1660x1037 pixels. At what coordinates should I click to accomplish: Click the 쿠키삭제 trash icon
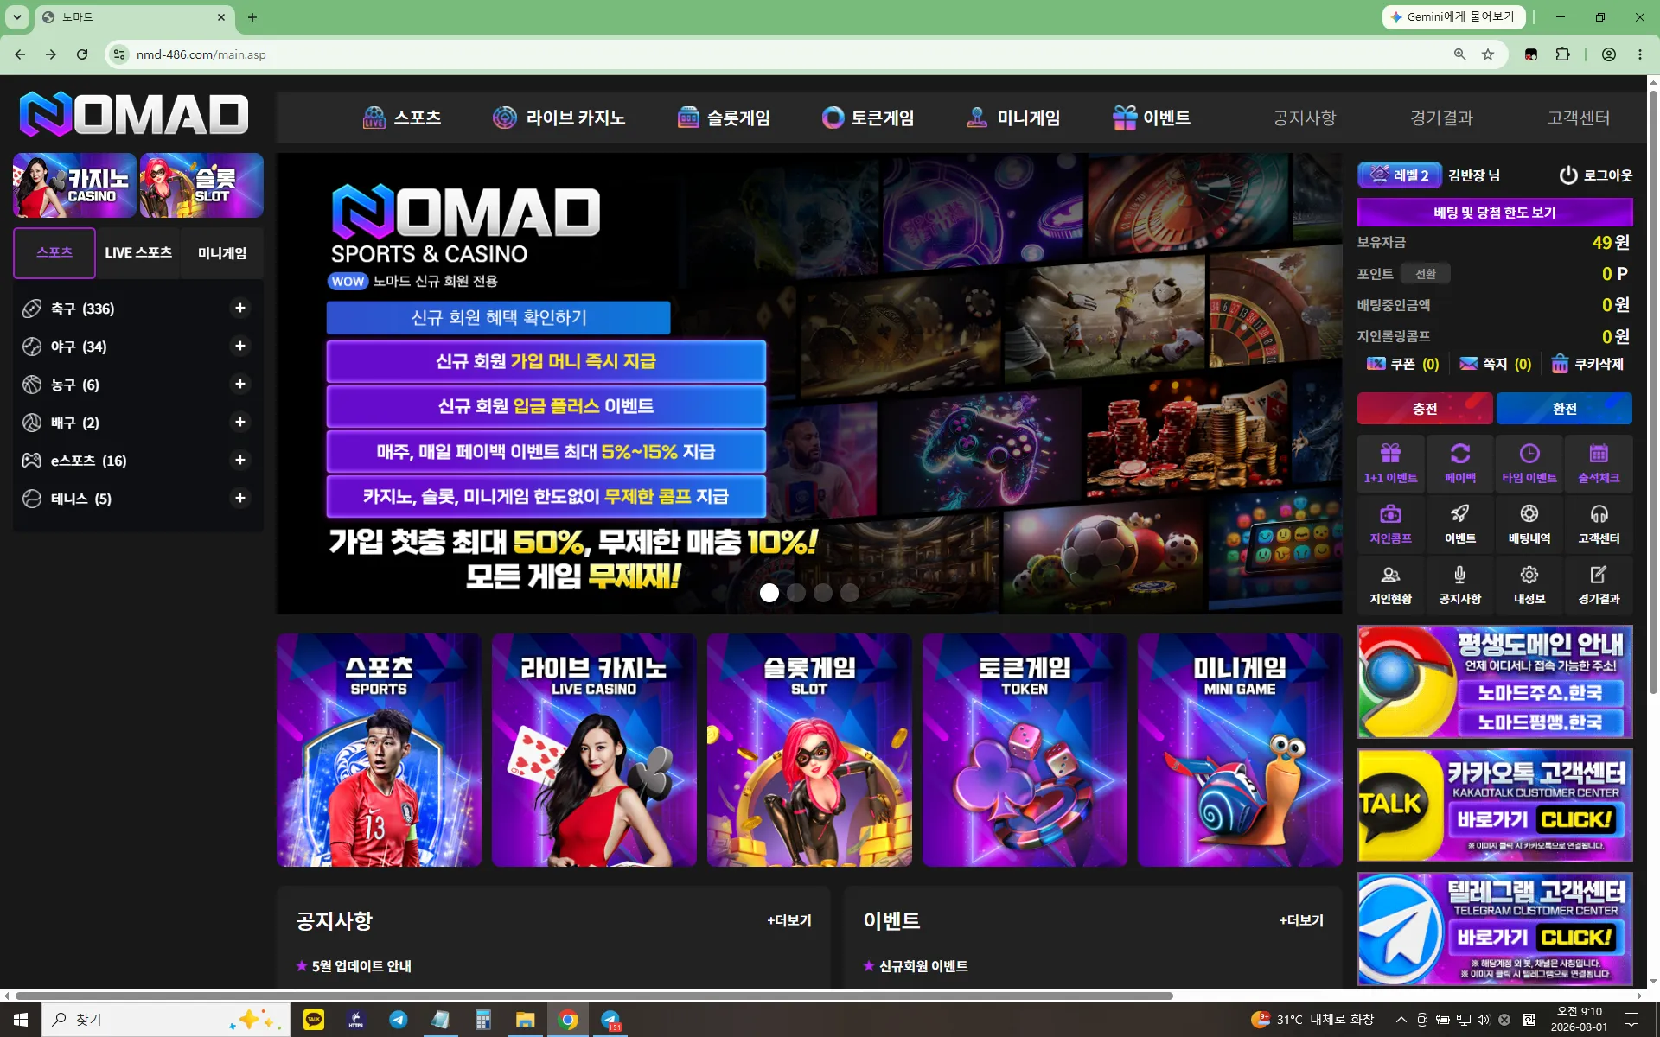[1560, 364]
